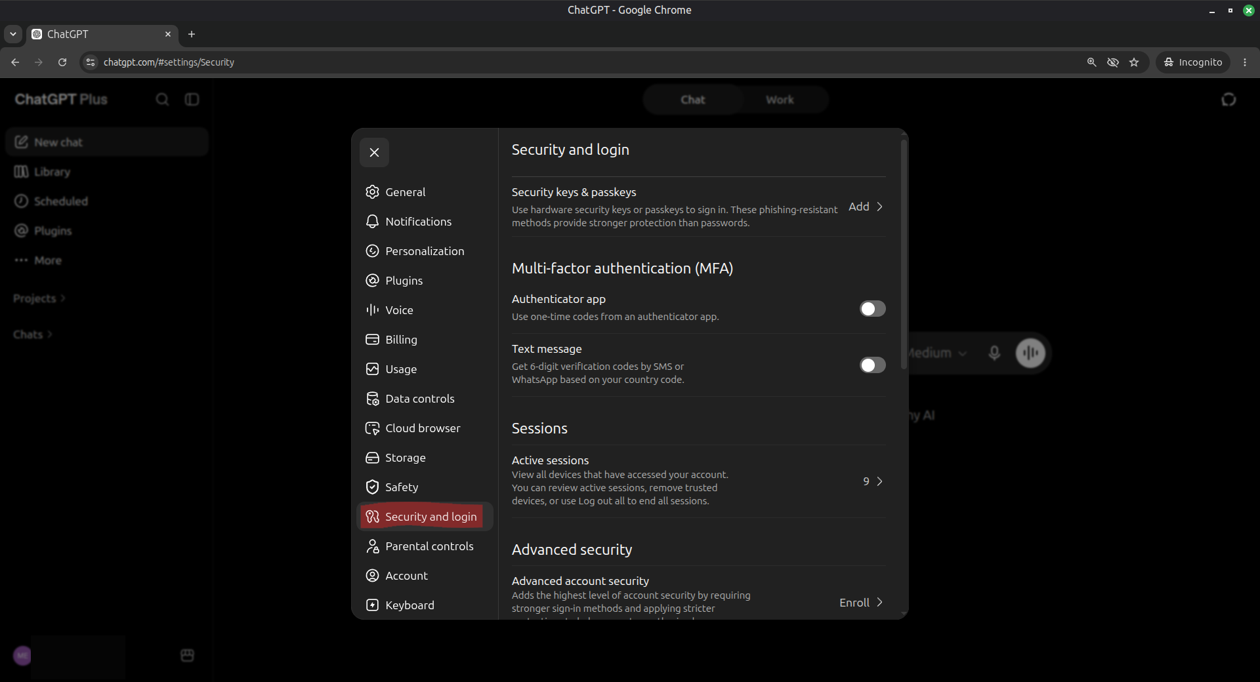Screen dimensions: 1260x682
Task: Click the Enroll link for advanced security
Action: (x=854, y=603)
